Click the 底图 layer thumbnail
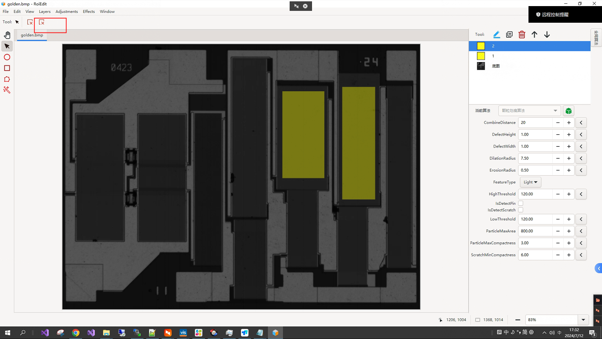The image size is (602, 339). tap(481, 66)
